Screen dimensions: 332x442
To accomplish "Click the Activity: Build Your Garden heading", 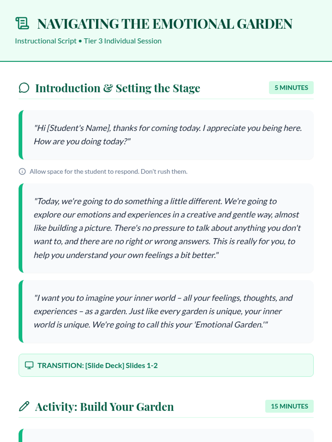I will [104, 407].
